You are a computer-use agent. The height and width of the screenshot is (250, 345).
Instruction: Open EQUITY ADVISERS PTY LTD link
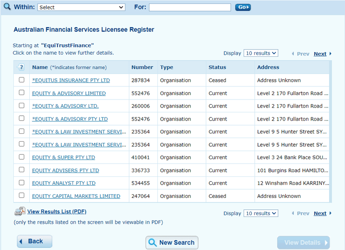[66, 170]
